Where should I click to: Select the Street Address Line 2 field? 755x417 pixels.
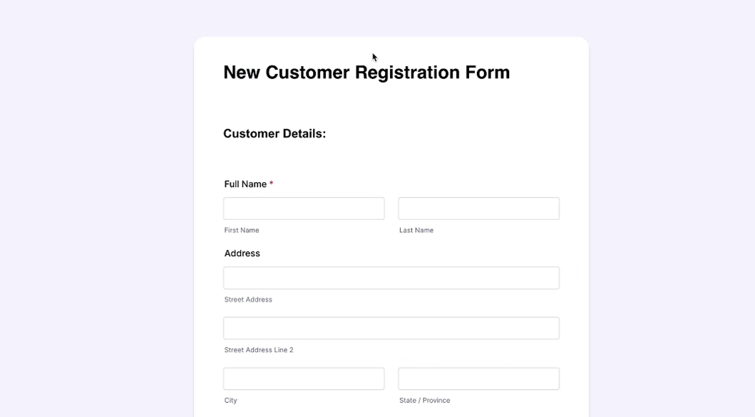point(391,328)
